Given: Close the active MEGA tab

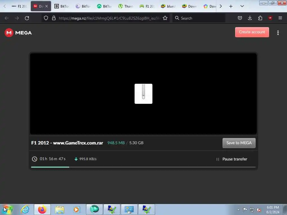Looking at the screenshot, I should point(47,6).
